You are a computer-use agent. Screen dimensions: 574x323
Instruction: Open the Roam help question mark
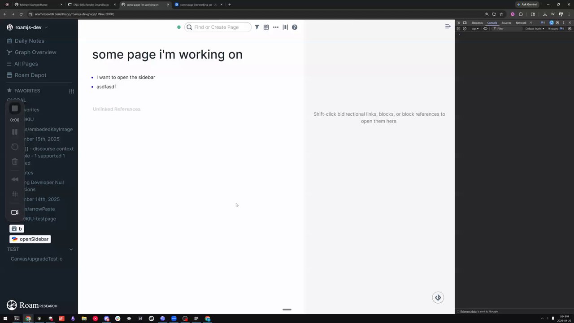pos(295,27)
